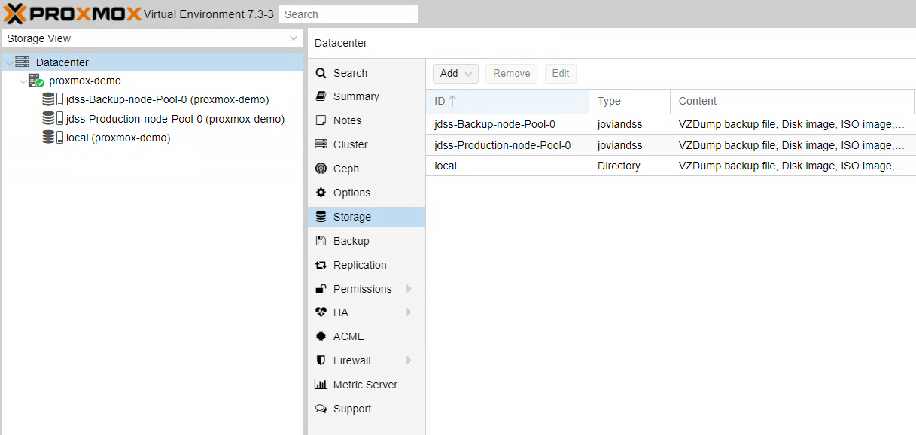Open the Notes menu item
This screenshot has width=916, height=435.
pyautogui.click(x=367, y=120)
